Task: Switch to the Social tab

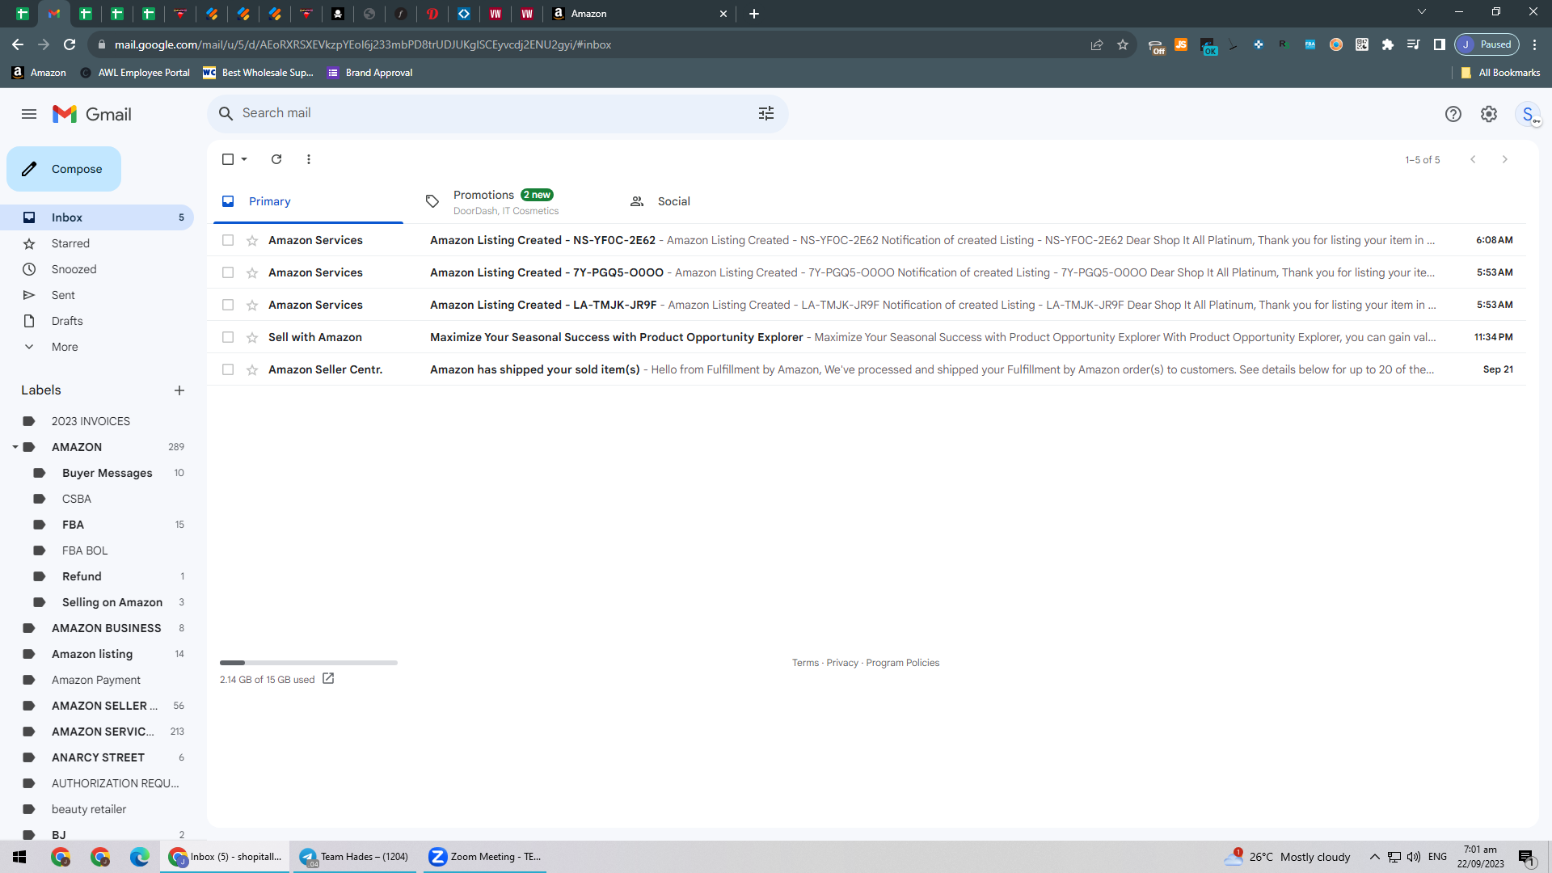Action: coord(715,201)
